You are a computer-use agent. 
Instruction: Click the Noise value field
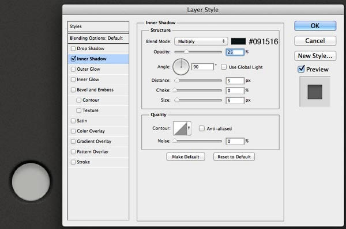[x=235, y=142]
